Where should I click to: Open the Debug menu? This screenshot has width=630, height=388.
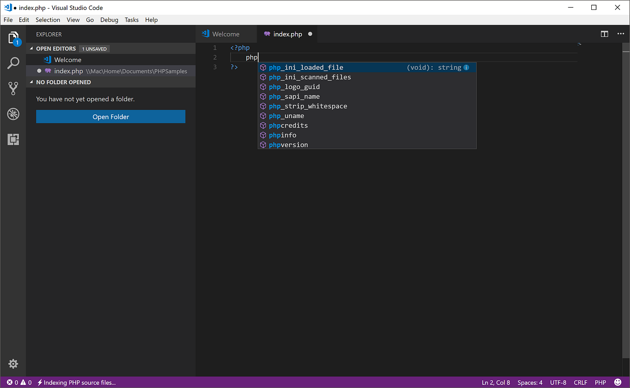(x=109, y=20)
